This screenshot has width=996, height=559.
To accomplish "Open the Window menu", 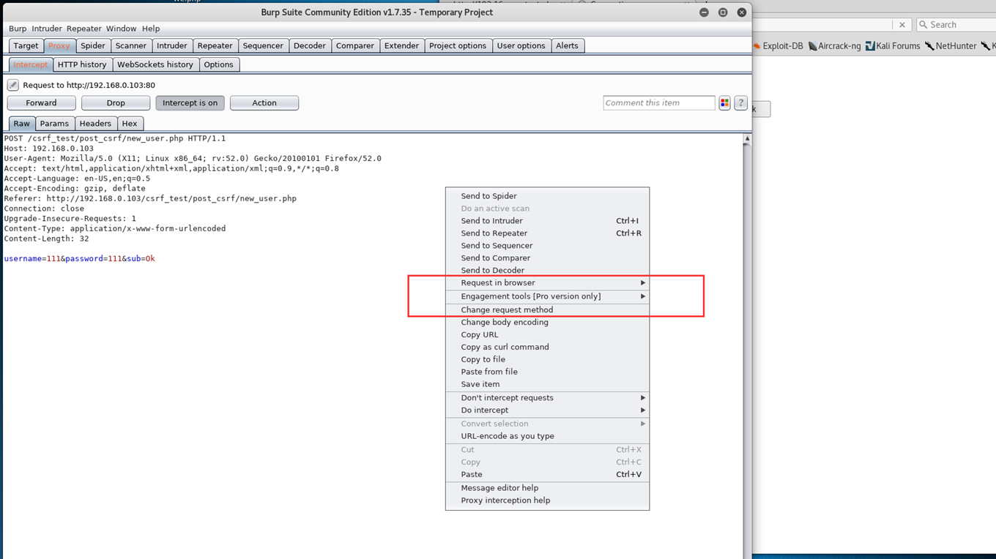I will click(121, 29).
